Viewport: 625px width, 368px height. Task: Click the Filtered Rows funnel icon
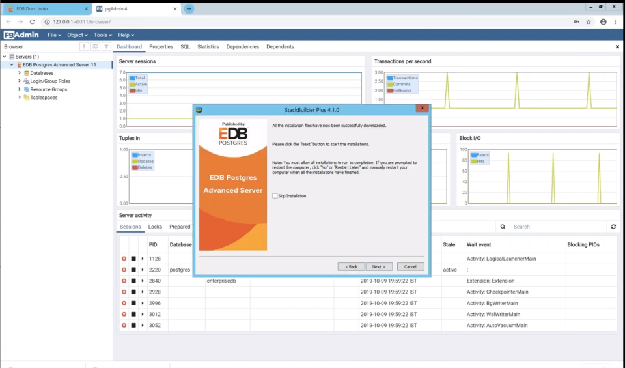(x=106, y=47)
